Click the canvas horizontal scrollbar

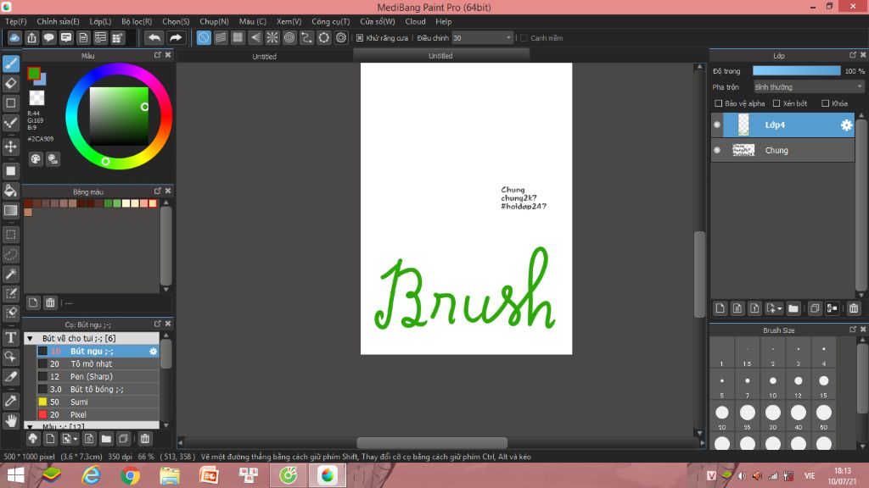432,442
